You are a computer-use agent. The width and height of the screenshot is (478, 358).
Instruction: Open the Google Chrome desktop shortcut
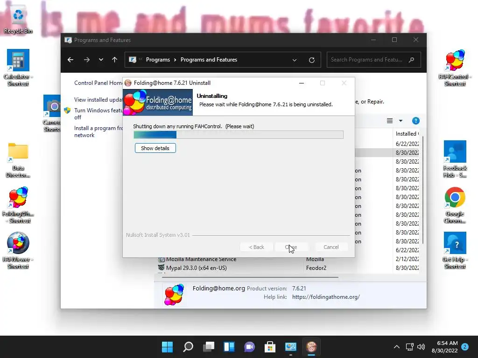pyautogui.click(x=455, y=205)
